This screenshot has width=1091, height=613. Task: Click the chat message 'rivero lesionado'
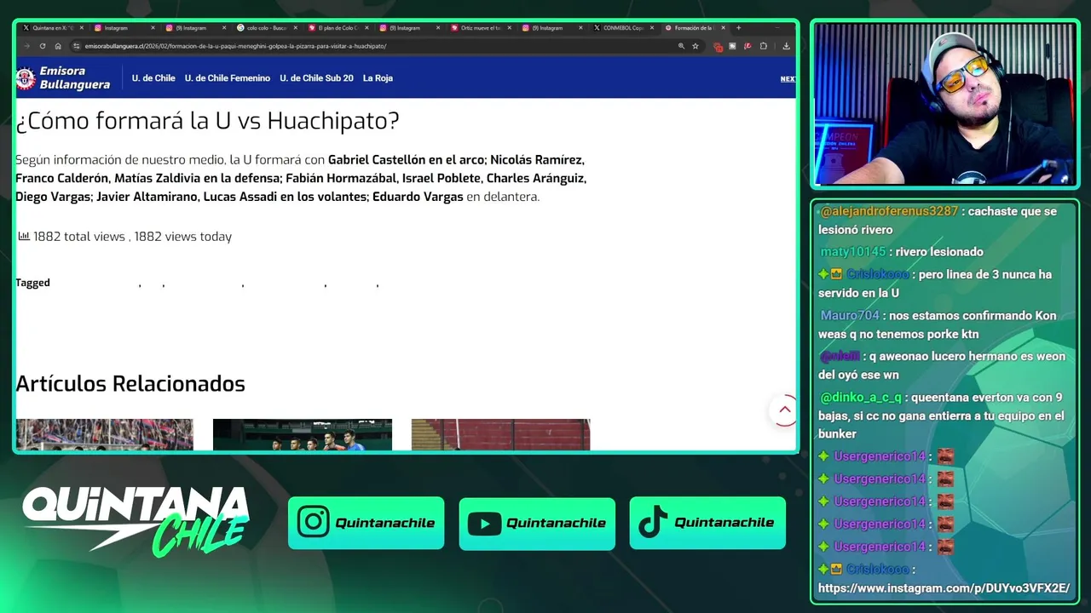(x=939, y=252)
